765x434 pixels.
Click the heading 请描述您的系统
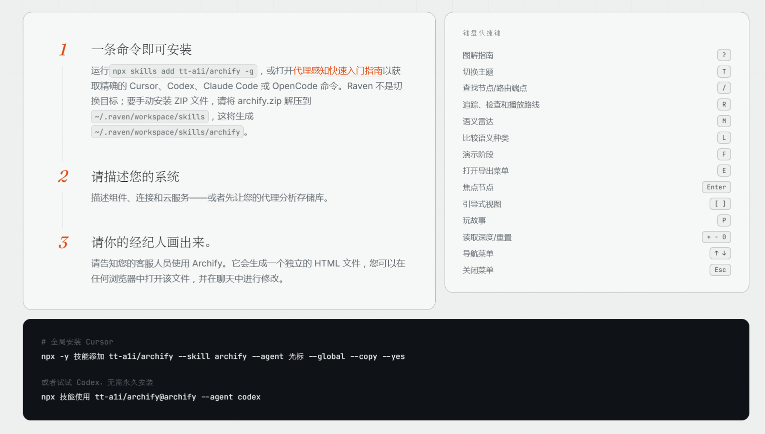click(x=135, y=177)
